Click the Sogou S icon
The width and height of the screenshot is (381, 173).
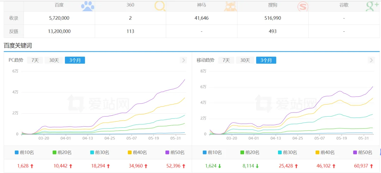point(303,6)
